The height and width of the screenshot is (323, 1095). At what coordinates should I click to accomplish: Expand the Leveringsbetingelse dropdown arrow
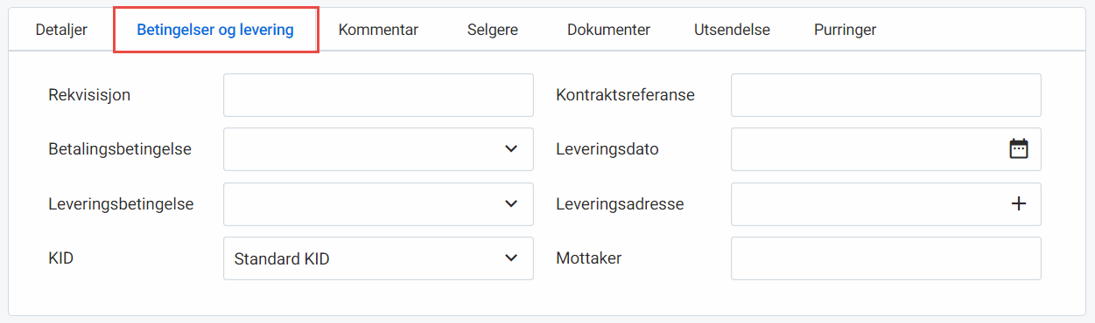pos(511,203)
